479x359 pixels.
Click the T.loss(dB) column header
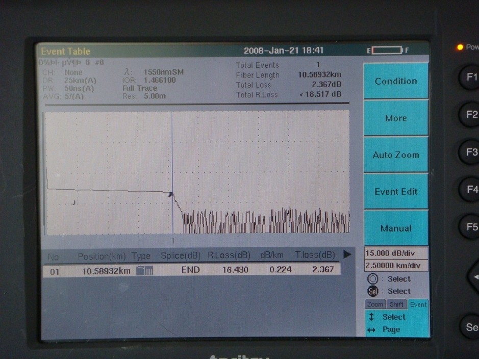coord(315,254)
